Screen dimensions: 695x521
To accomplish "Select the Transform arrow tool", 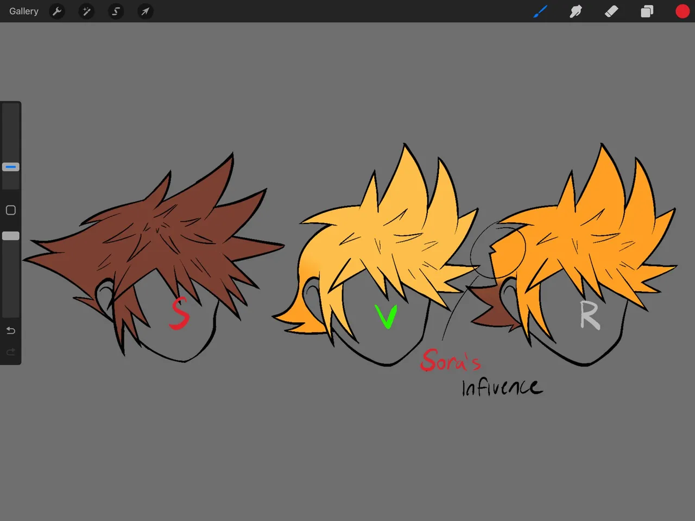I will tap(145, 11).
